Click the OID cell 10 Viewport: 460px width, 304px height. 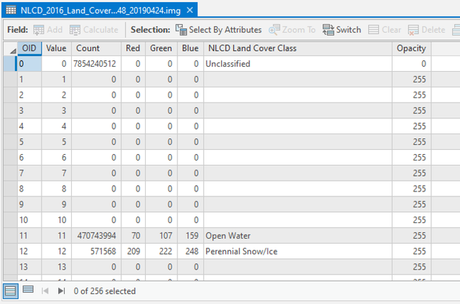tap(29, 220)
